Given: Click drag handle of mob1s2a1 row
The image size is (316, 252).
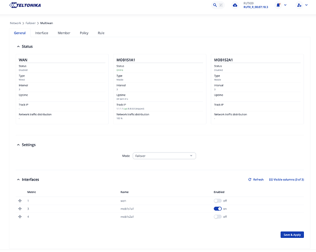Looking at the screenshot, I should (x=20, y=216).
